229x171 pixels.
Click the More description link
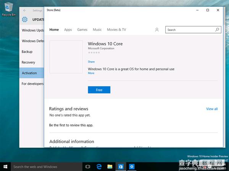tap(91, 73)
